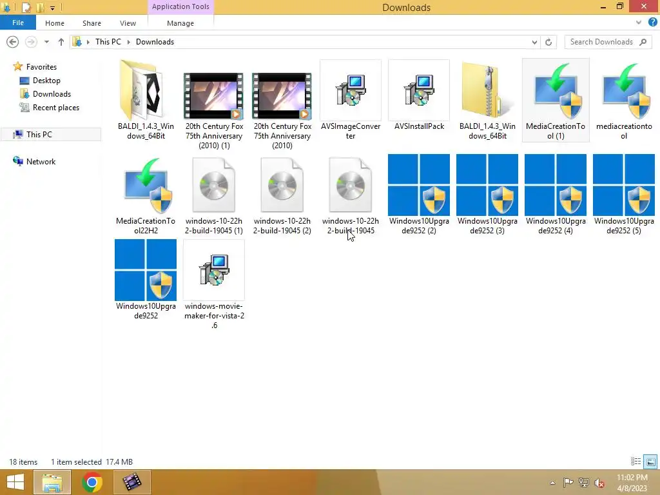660x495 pixels.
Task: Click the File Explorer taskbar icon
Action: (x=52, y=482)
